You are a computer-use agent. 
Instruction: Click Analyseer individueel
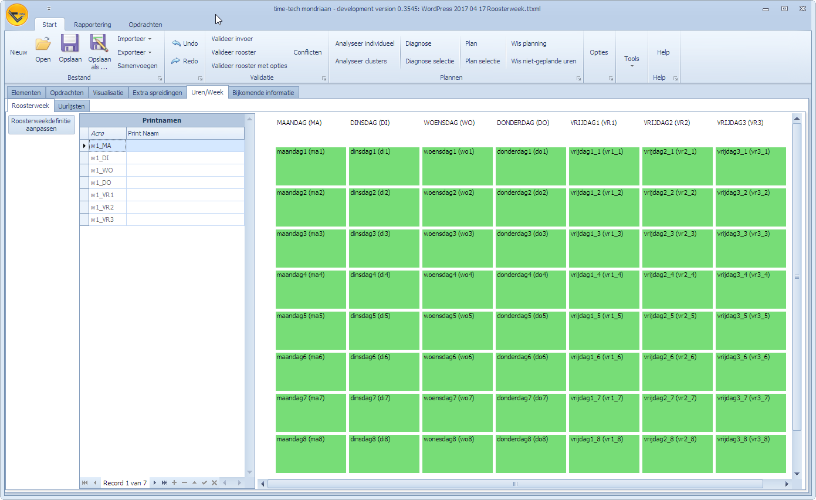point(365,43)
